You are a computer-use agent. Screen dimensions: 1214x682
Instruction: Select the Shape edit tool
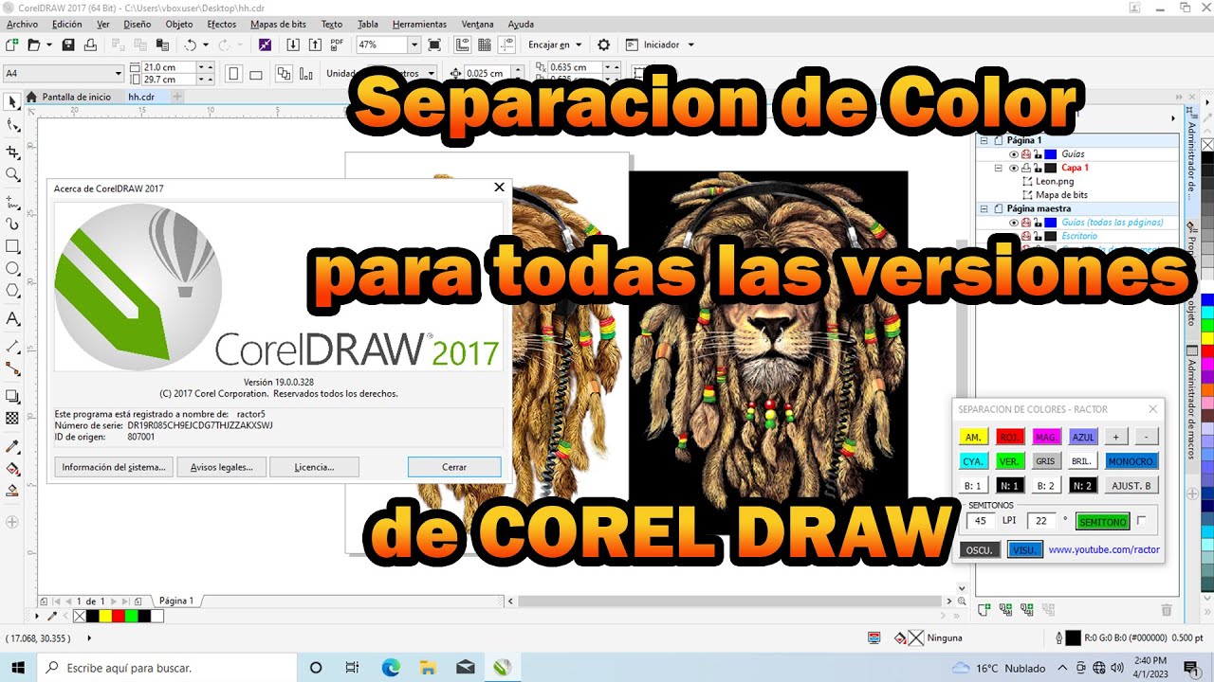[12, 125]
